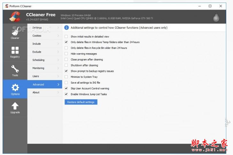The height and width of the screenshot is (155, 233).
Task: Disable Enable Windows Jump List Tasks
Action: tap(66, 94)
